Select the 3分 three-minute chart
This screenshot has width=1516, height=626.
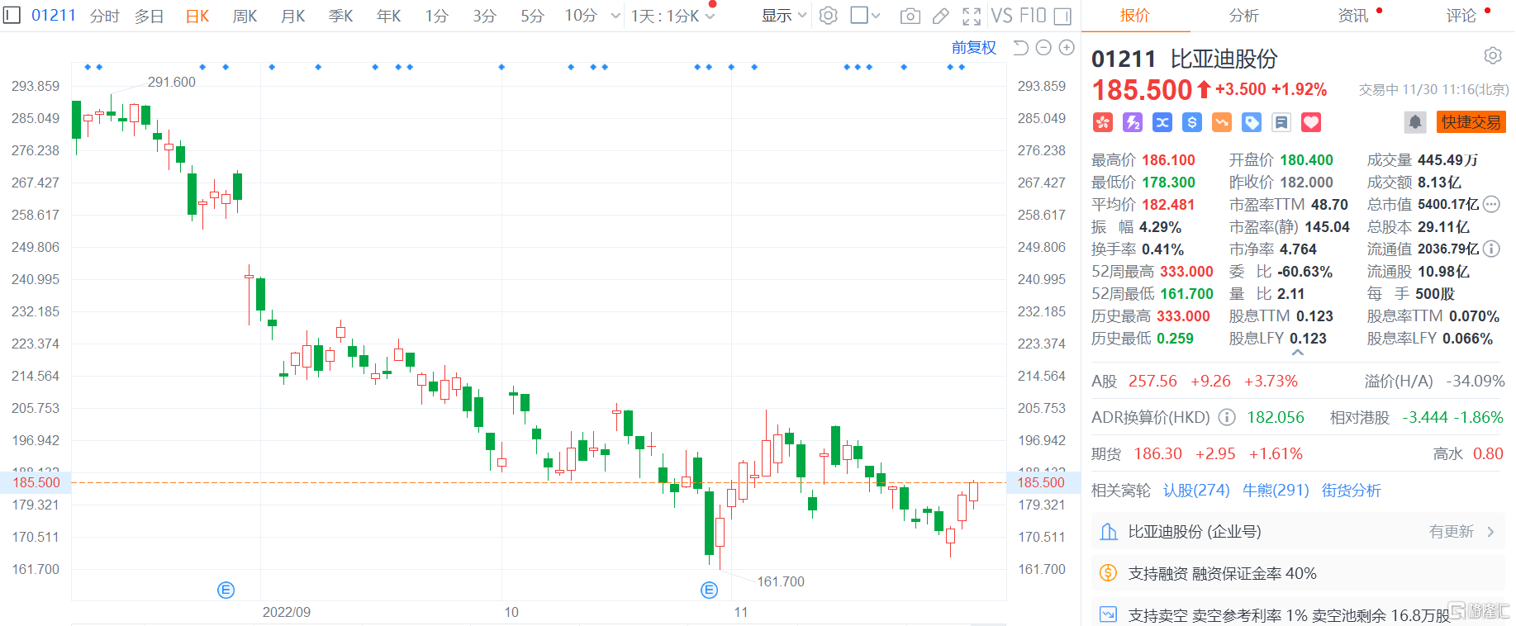pyautogui.click(x=484, y=16)
